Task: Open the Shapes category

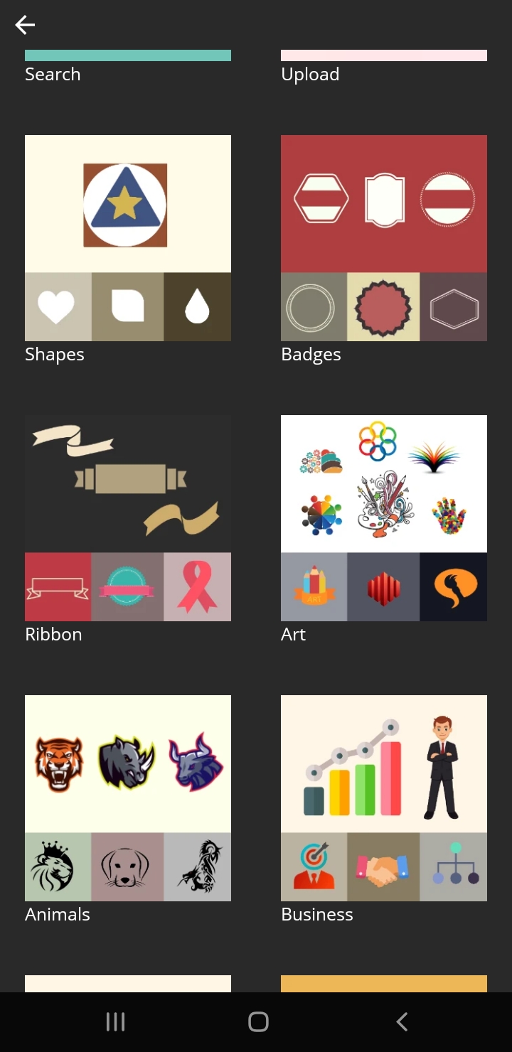Action: (55, 354)
